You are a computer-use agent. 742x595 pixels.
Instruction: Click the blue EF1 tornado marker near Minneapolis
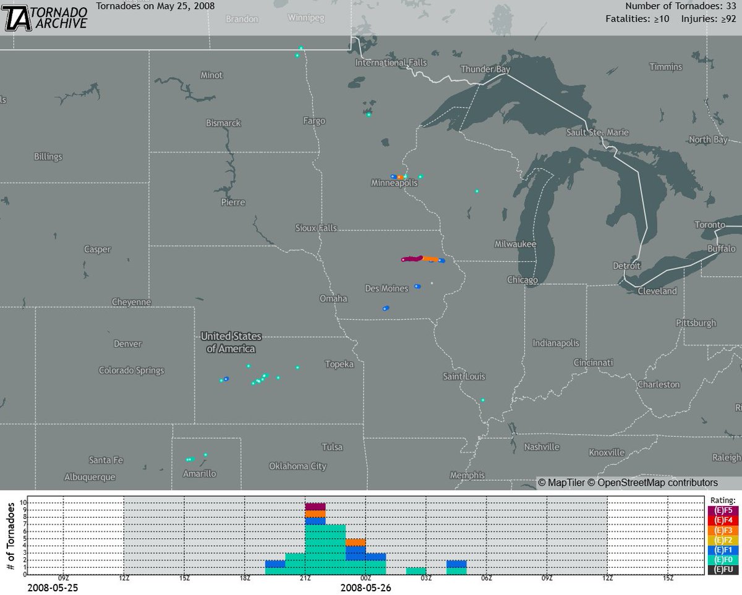click(394, 176)
